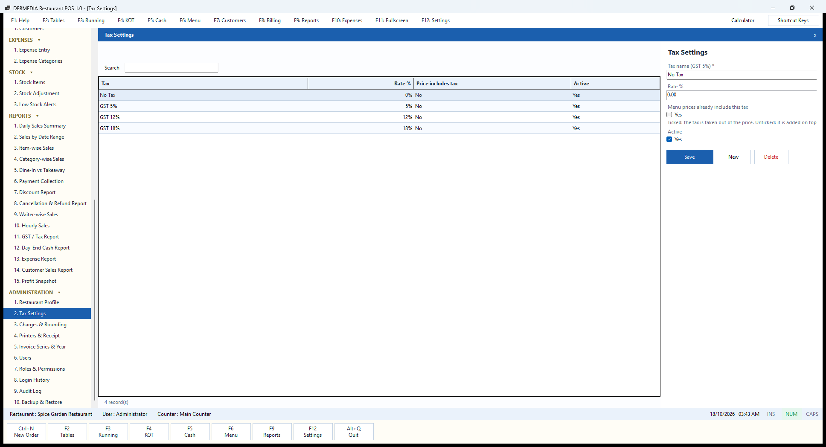The image size is (826, 447).
Task: Select the No Tax row in table
Action: pos(379,95)
